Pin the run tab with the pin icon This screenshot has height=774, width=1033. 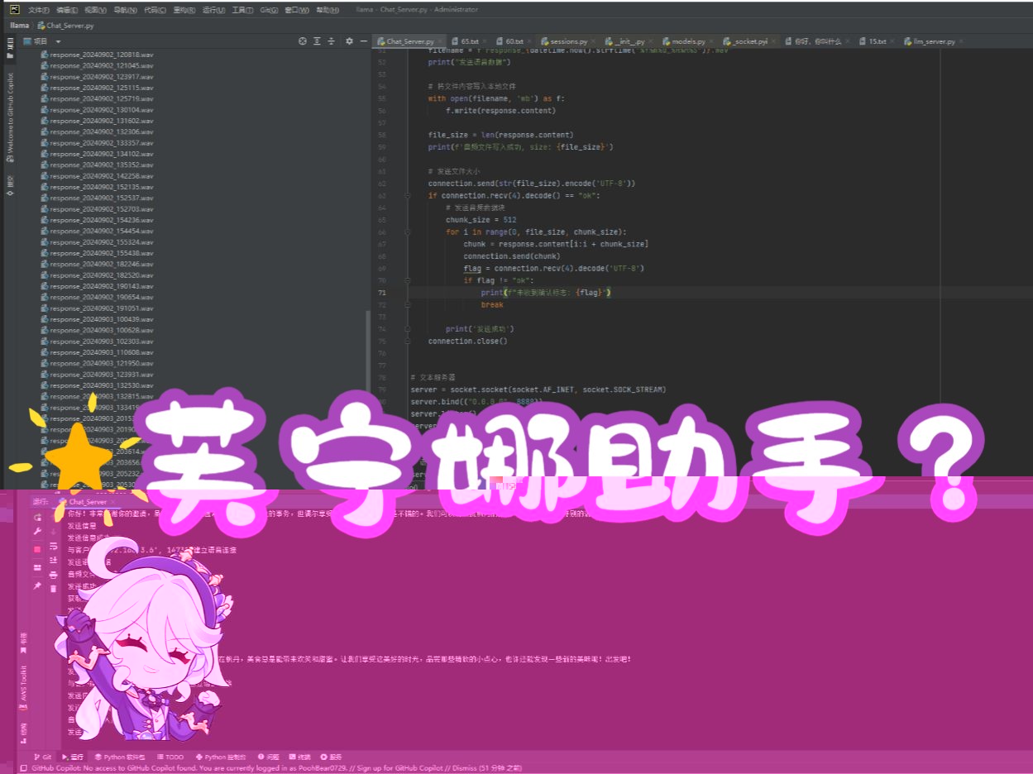pyautogui.click(x=37, y=585)
